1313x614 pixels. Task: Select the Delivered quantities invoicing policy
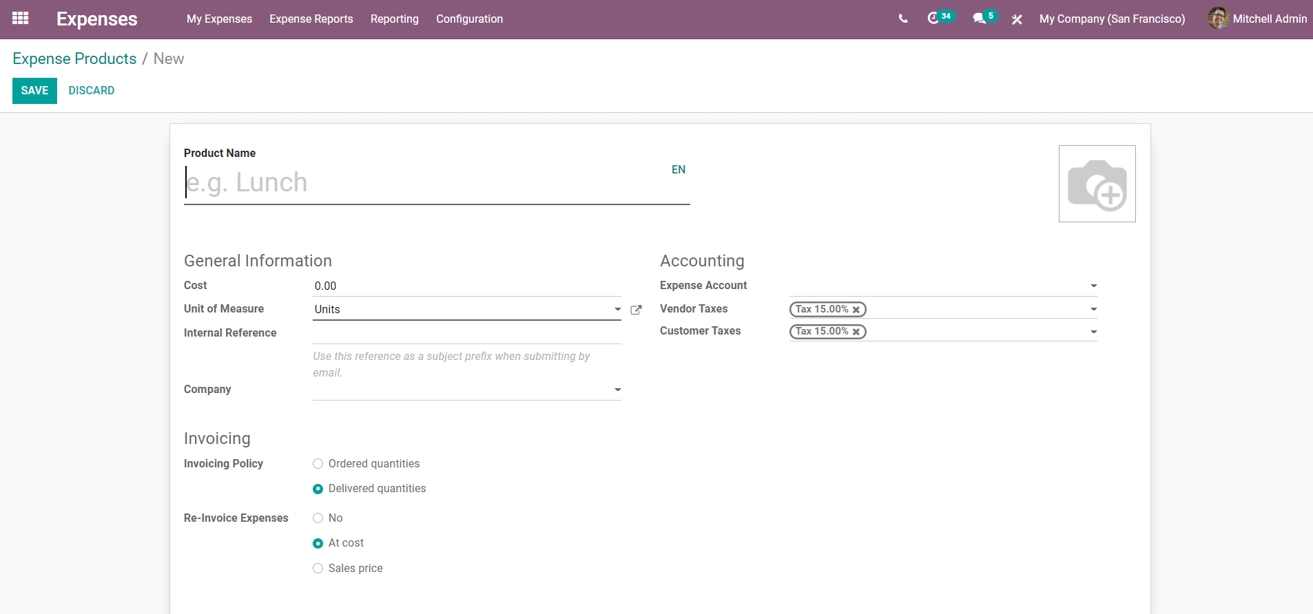pyautogui.click(x=318, y=489)
